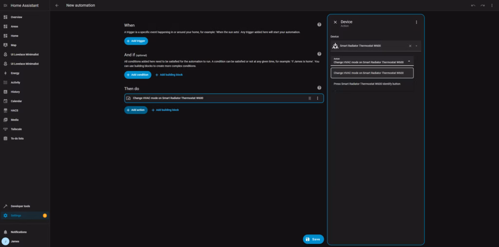This screenshot has height=247, width=499.
Task: Grab the drag handle on HVAC action row
Action: coord(309,98)
